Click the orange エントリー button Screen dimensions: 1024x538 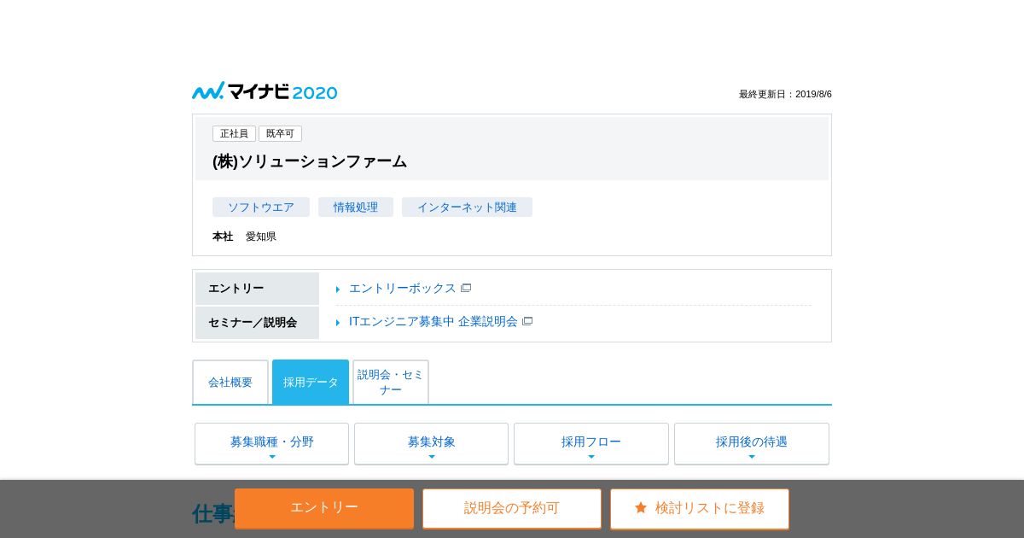coord(324,508)
